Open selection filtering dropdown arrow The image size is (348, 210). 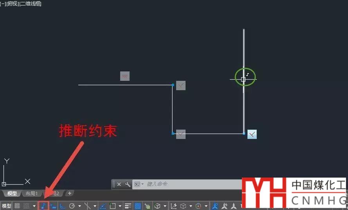pyautogui.click(x=191, y=206)
